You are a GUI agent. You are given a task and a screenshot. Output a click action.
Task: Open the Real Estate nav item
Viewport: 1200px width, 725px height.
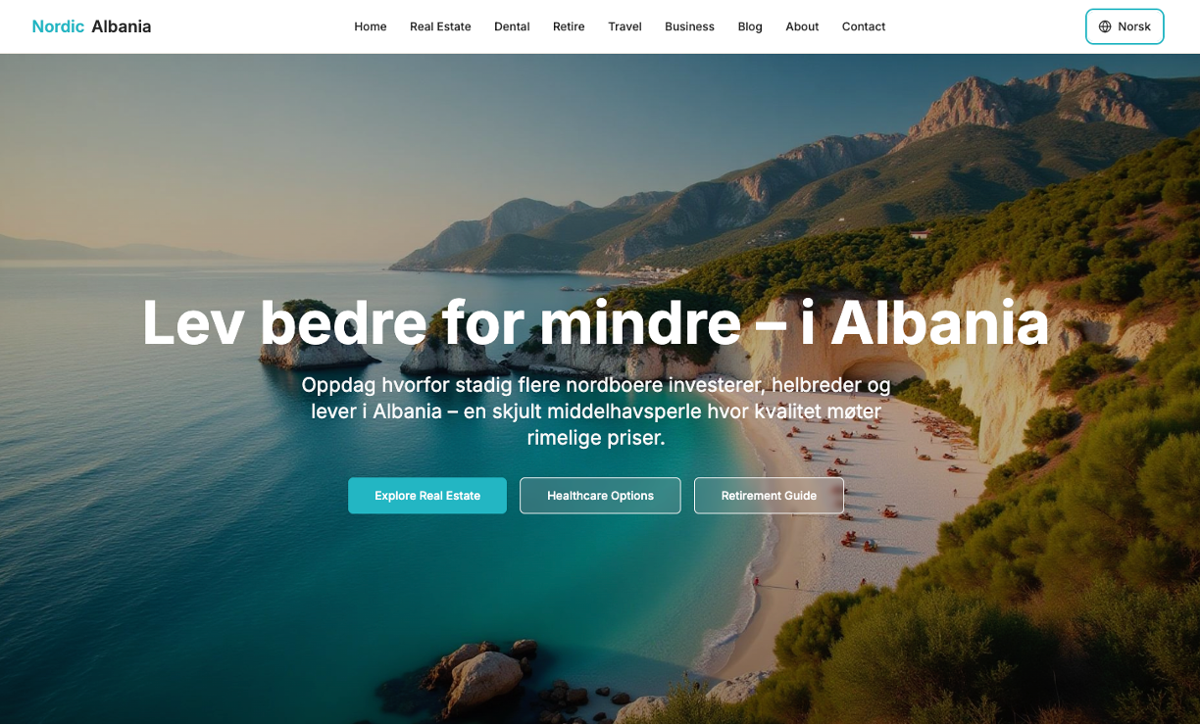tap(440, 26)
